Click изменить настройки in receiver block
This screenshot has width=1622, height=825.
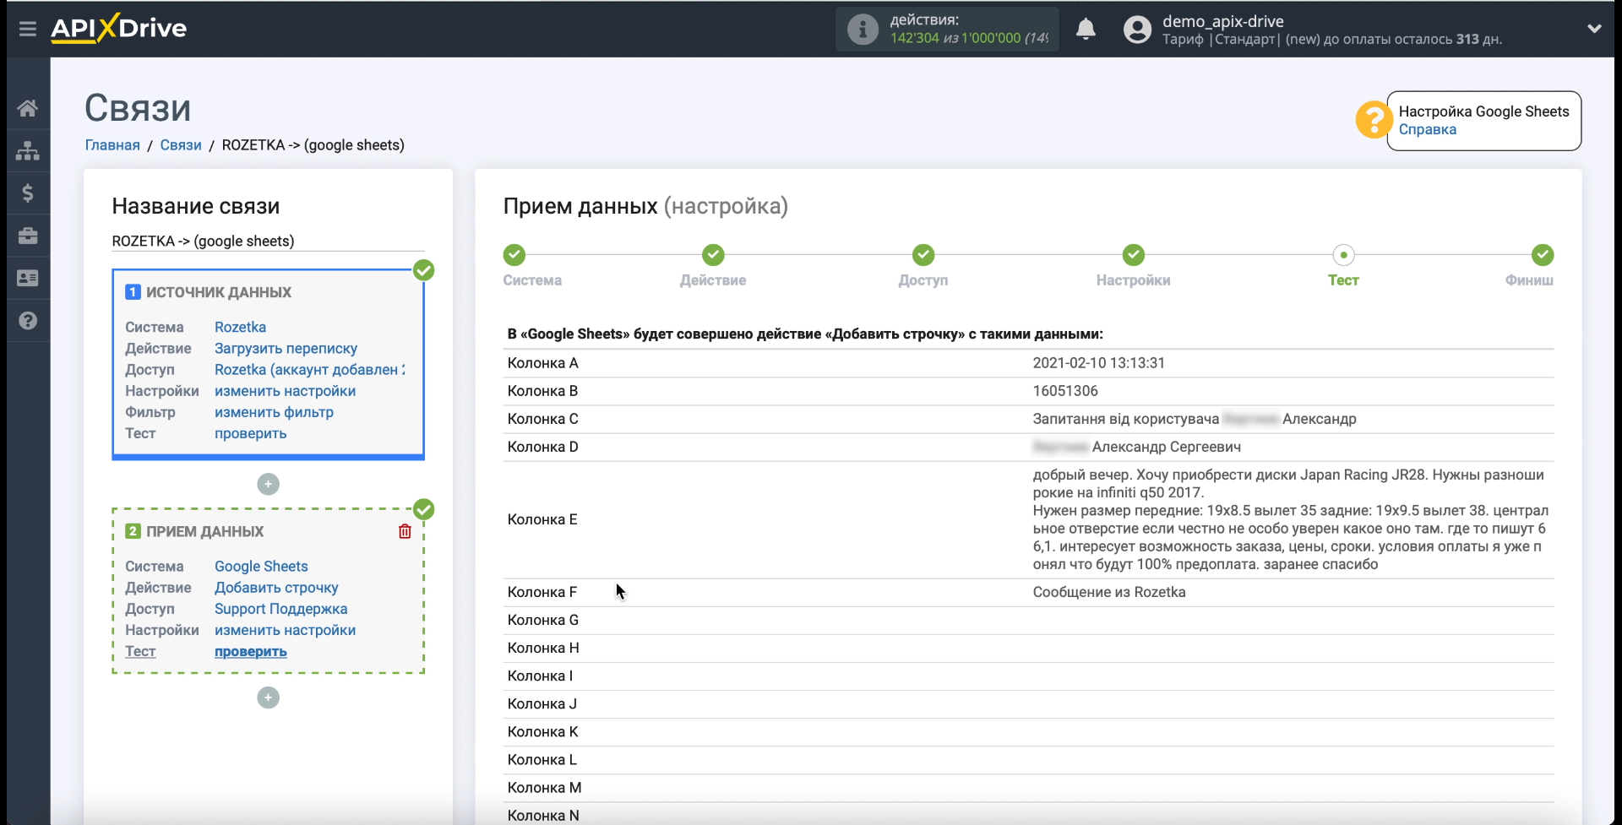point(285,630)
